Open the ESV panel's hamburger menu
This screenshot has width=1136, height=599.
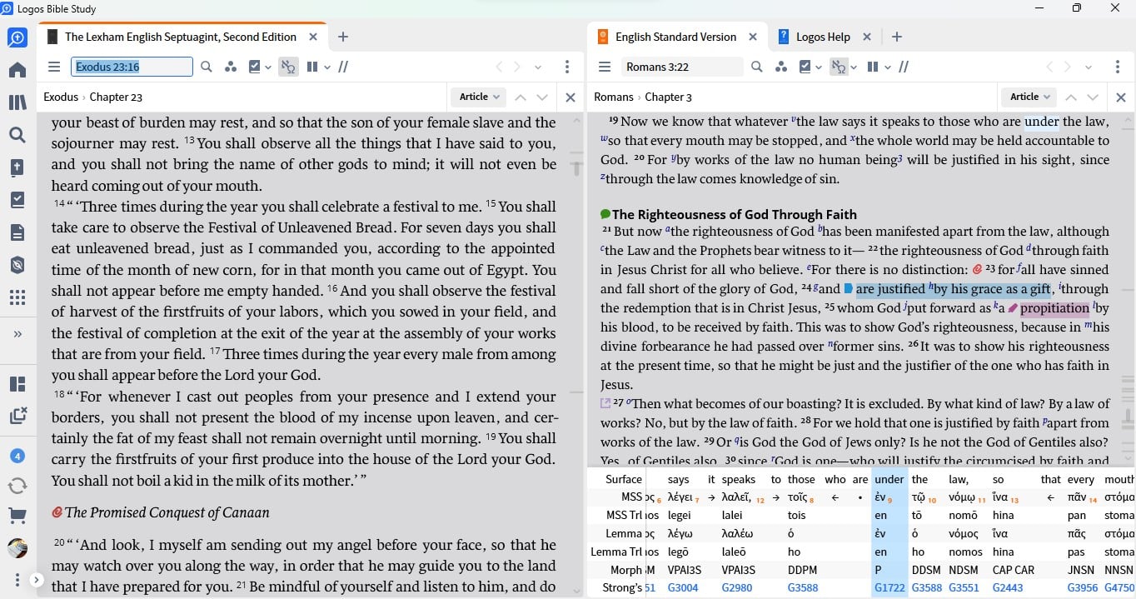[x=605, y=67]
